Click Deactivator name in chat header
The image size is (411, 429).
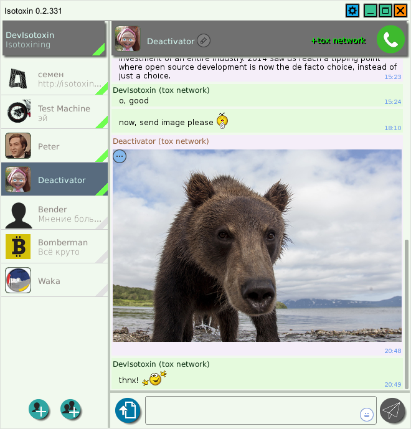click(x=171, y=41)
